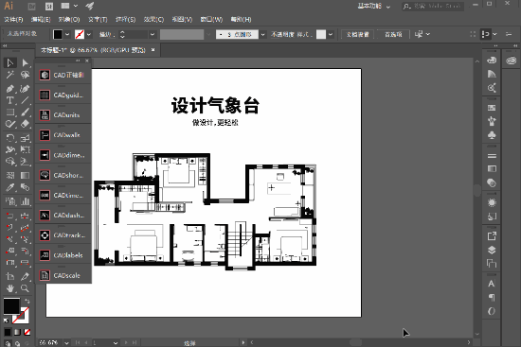Set paint mode to None

(27, 332)
